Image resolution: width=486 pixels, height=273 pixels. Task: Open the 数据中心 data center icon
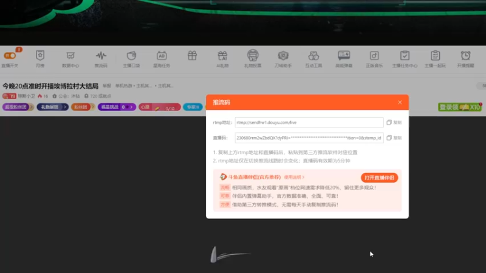pos(70,55)
